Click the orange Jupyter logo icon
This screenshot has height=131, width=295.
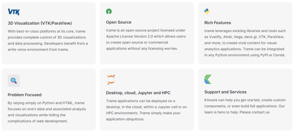pyautogui.click(x=111, y=80)
